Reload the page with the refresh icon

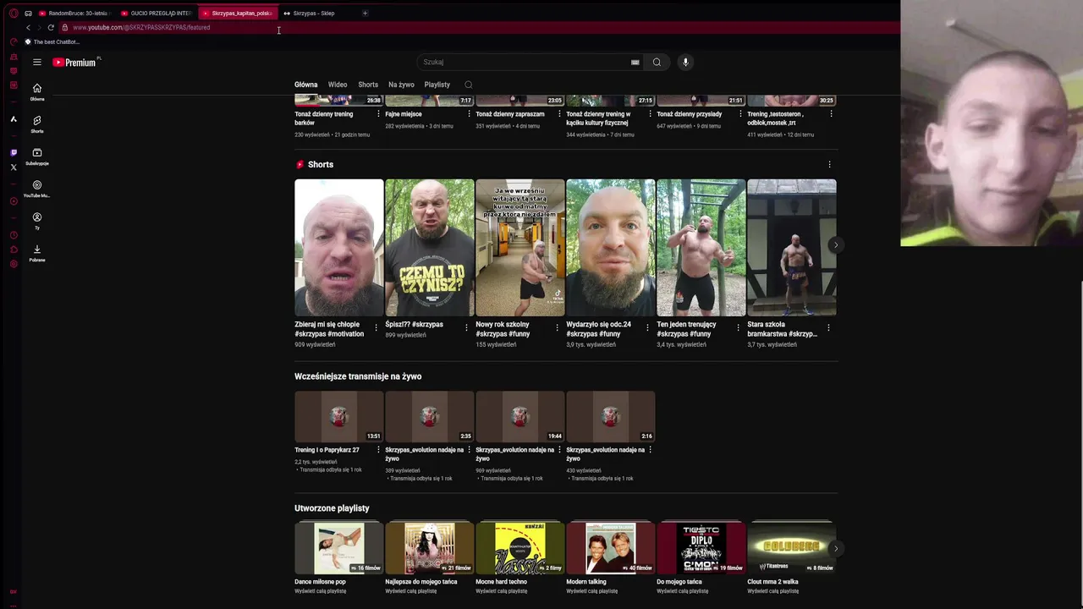point(51,27)
